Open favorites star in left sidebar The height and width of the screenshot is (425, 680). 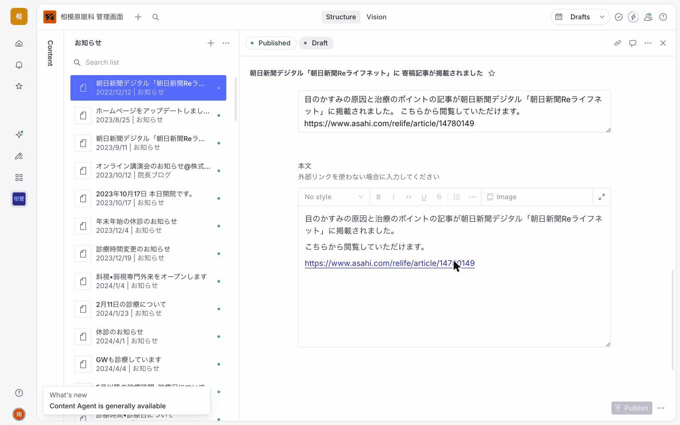coord(19,86)
